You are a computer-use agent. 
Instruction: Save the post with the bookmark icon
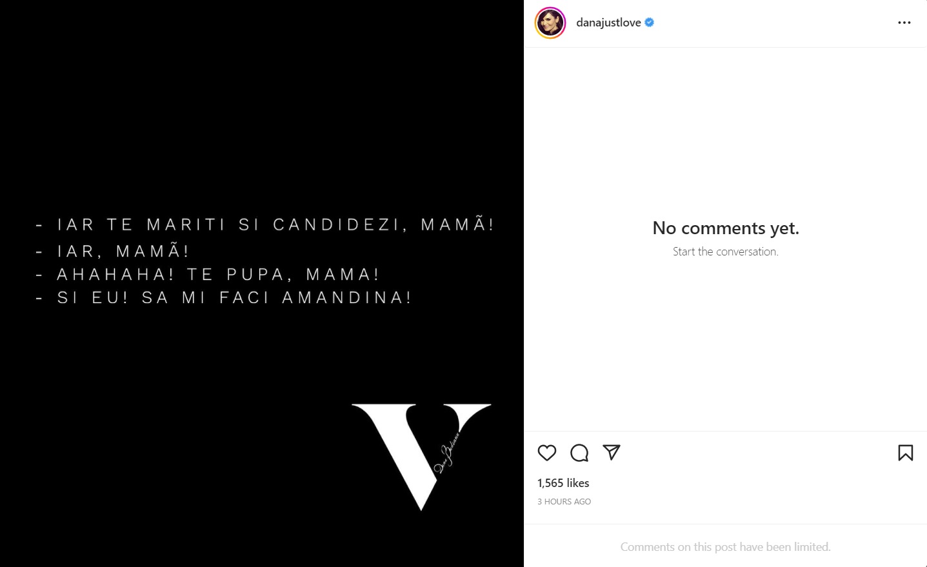[906, 453]
